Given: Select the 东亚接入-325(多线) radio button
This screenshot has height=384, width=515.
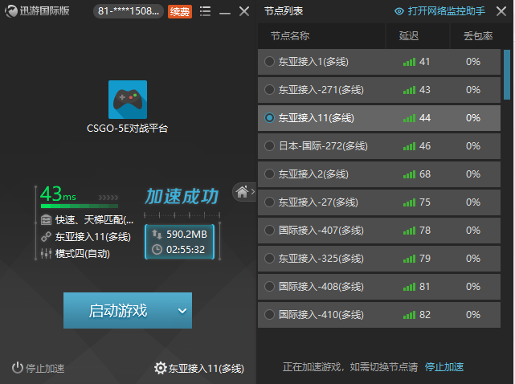Looking at the screenshot, I should [x=269, y=259].
